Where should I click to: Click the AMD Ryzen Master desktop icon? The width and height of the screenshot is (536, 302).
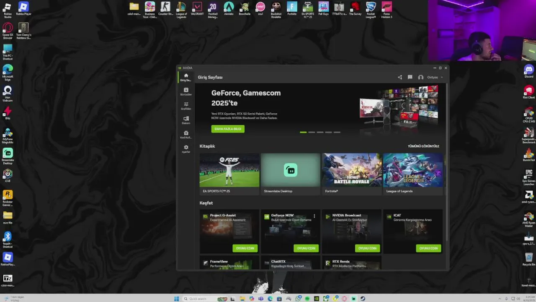click(x=529, y=220)
